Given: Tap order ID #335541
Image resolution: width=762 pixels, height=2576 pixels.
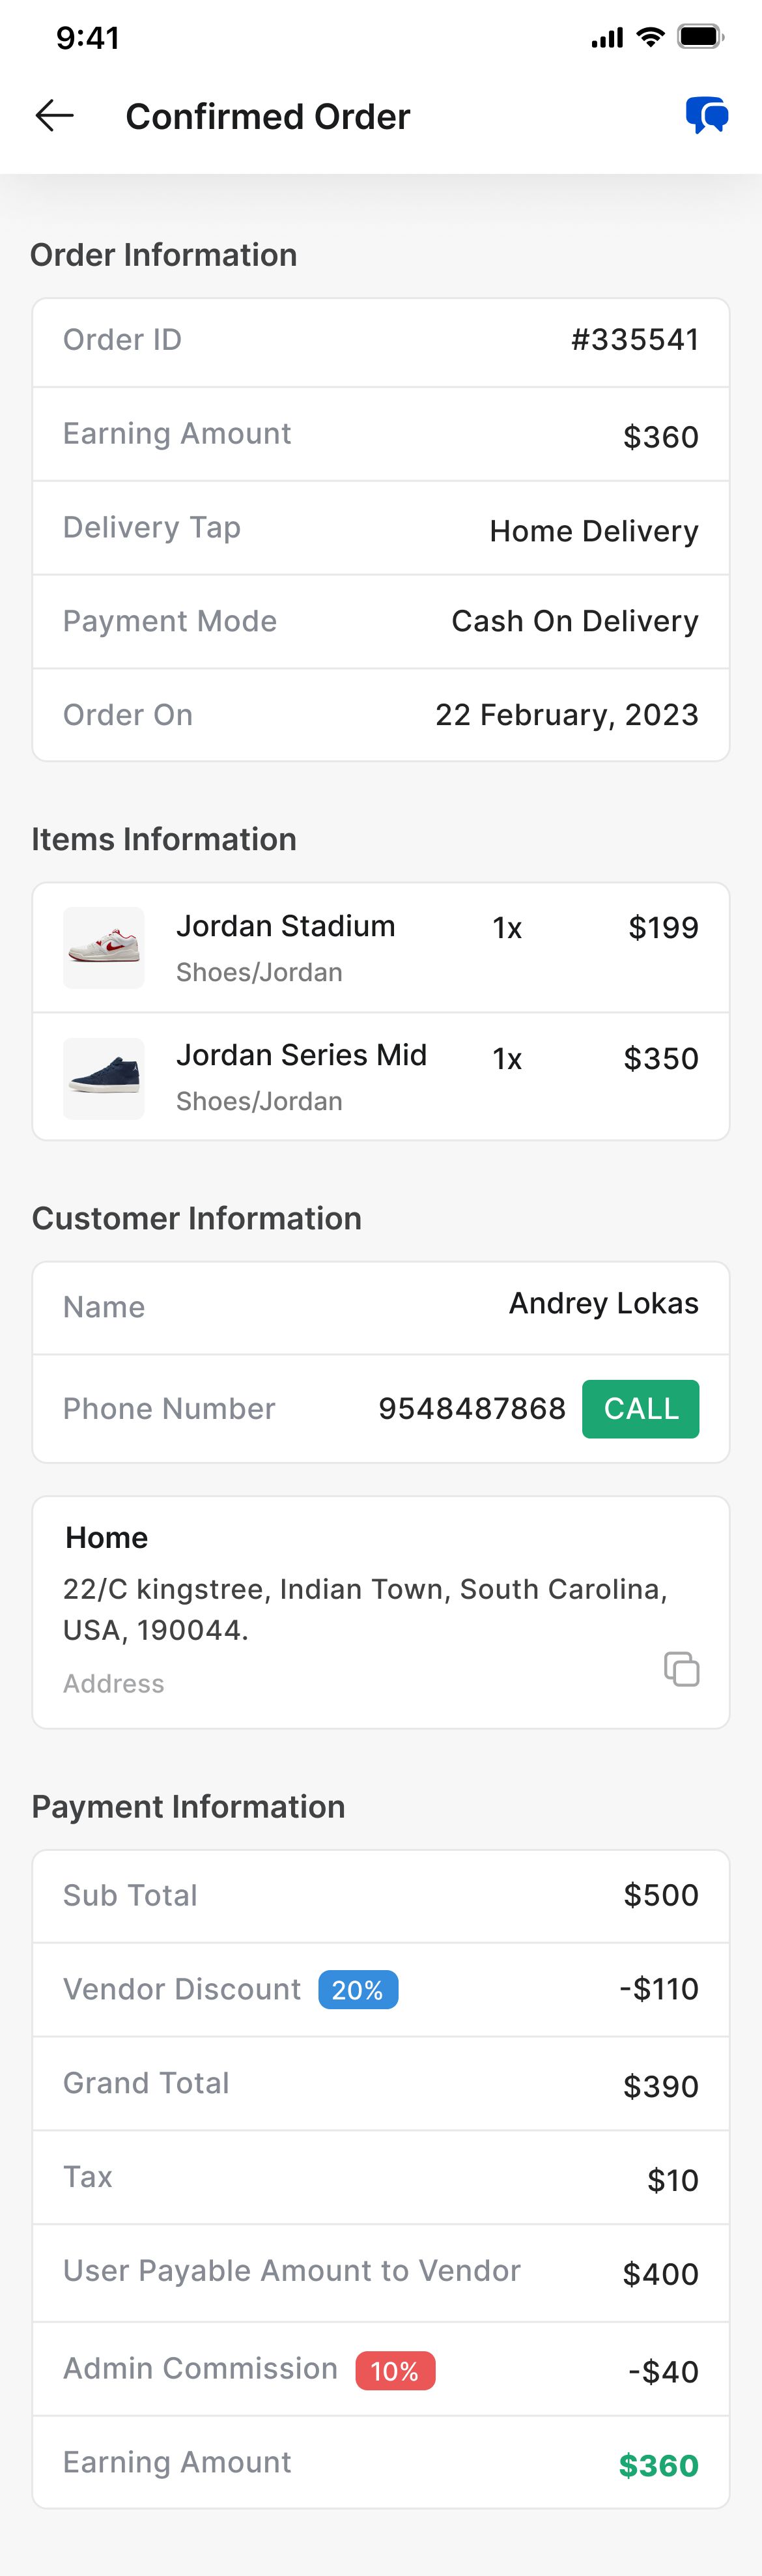Looking at the screenshot, I should (635, 340).
